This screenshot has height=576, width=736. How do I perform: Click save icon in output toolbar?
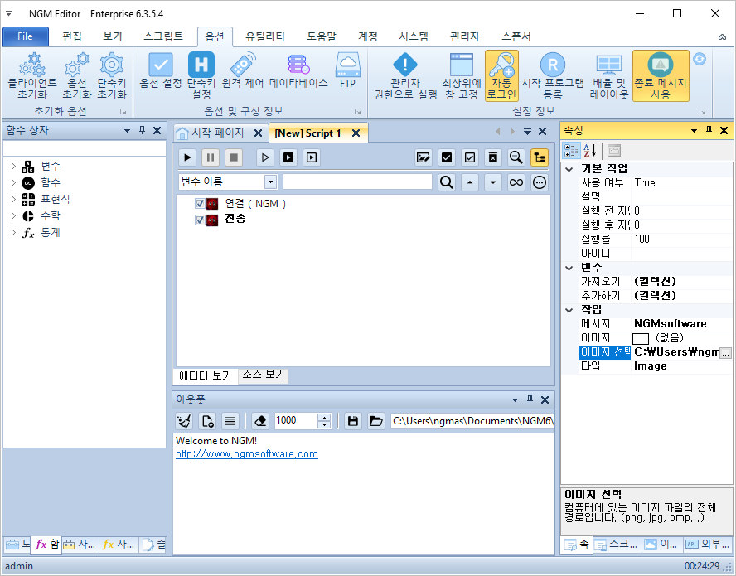[353, 421]
